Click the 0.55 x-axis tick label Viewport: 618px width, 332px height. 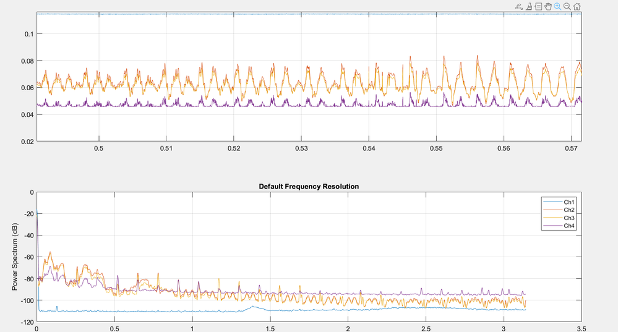436,148
